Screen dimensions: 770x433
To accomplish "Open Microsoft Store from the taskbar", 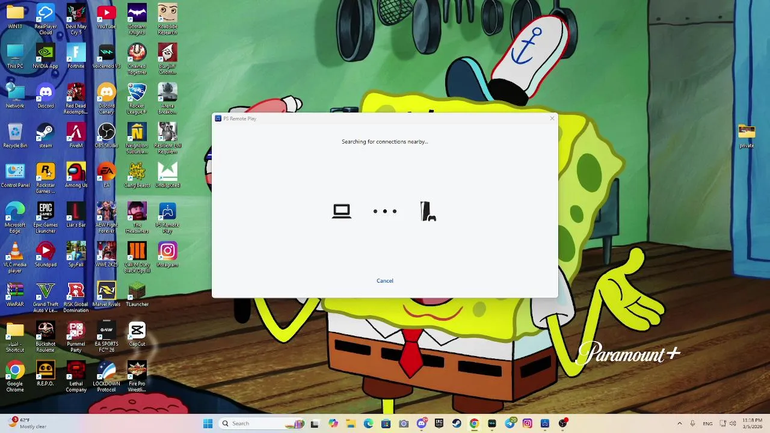I will click(x=386, y=423).
